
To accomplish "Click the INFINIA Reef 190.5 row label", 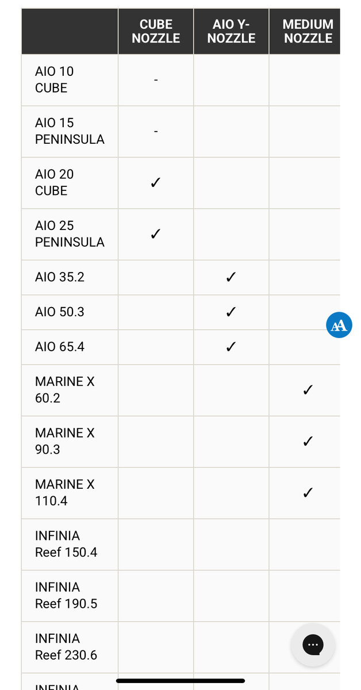I will [x=66, y=596].
